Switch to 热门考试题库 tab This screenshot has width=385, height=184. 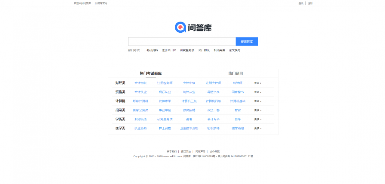click(151, 73)
